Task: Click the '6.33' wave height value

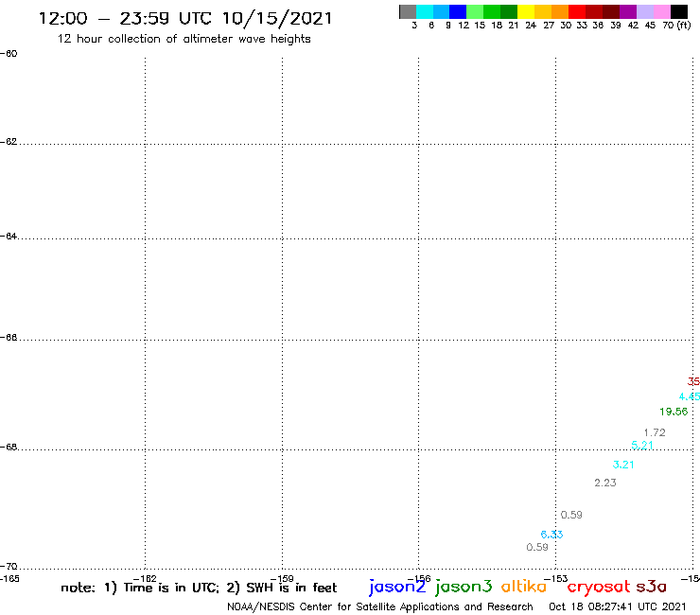Action: pyautogui.click(x=551, y=535)
